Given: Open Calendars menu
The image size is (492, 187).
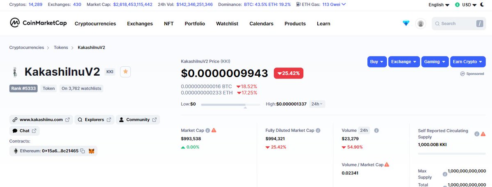Looking at the screenshot, I should tap(261, 24).
